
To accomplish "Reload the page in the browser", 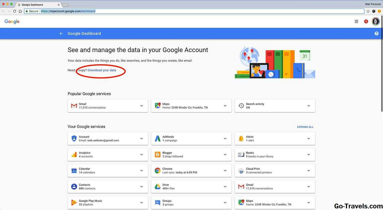I will click(15, 11).
